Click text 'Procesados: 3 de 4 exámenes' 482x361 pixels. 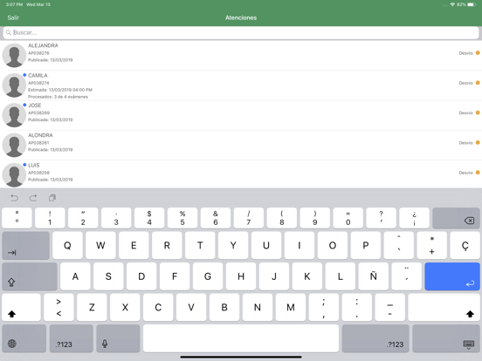(59, 97)
